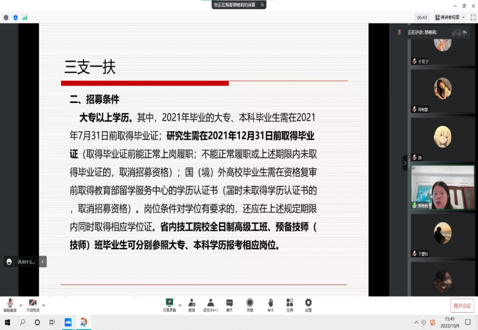This screenshot has height=330, width=478.
Task: Turn on the camera (开启视频)
Action: coord(33,305)
